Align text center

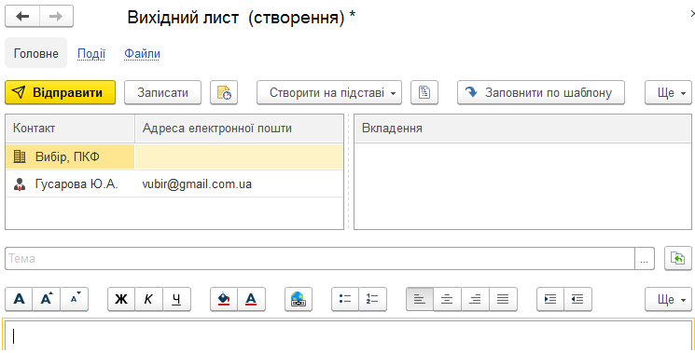(x=447, y=300)
